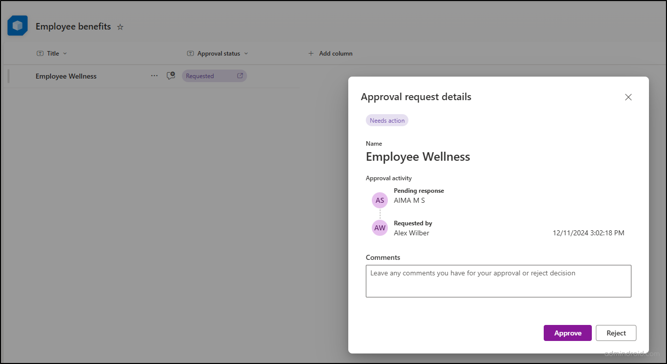
Task: Open comments for Employee Wellness row
Action: point(170,75)
